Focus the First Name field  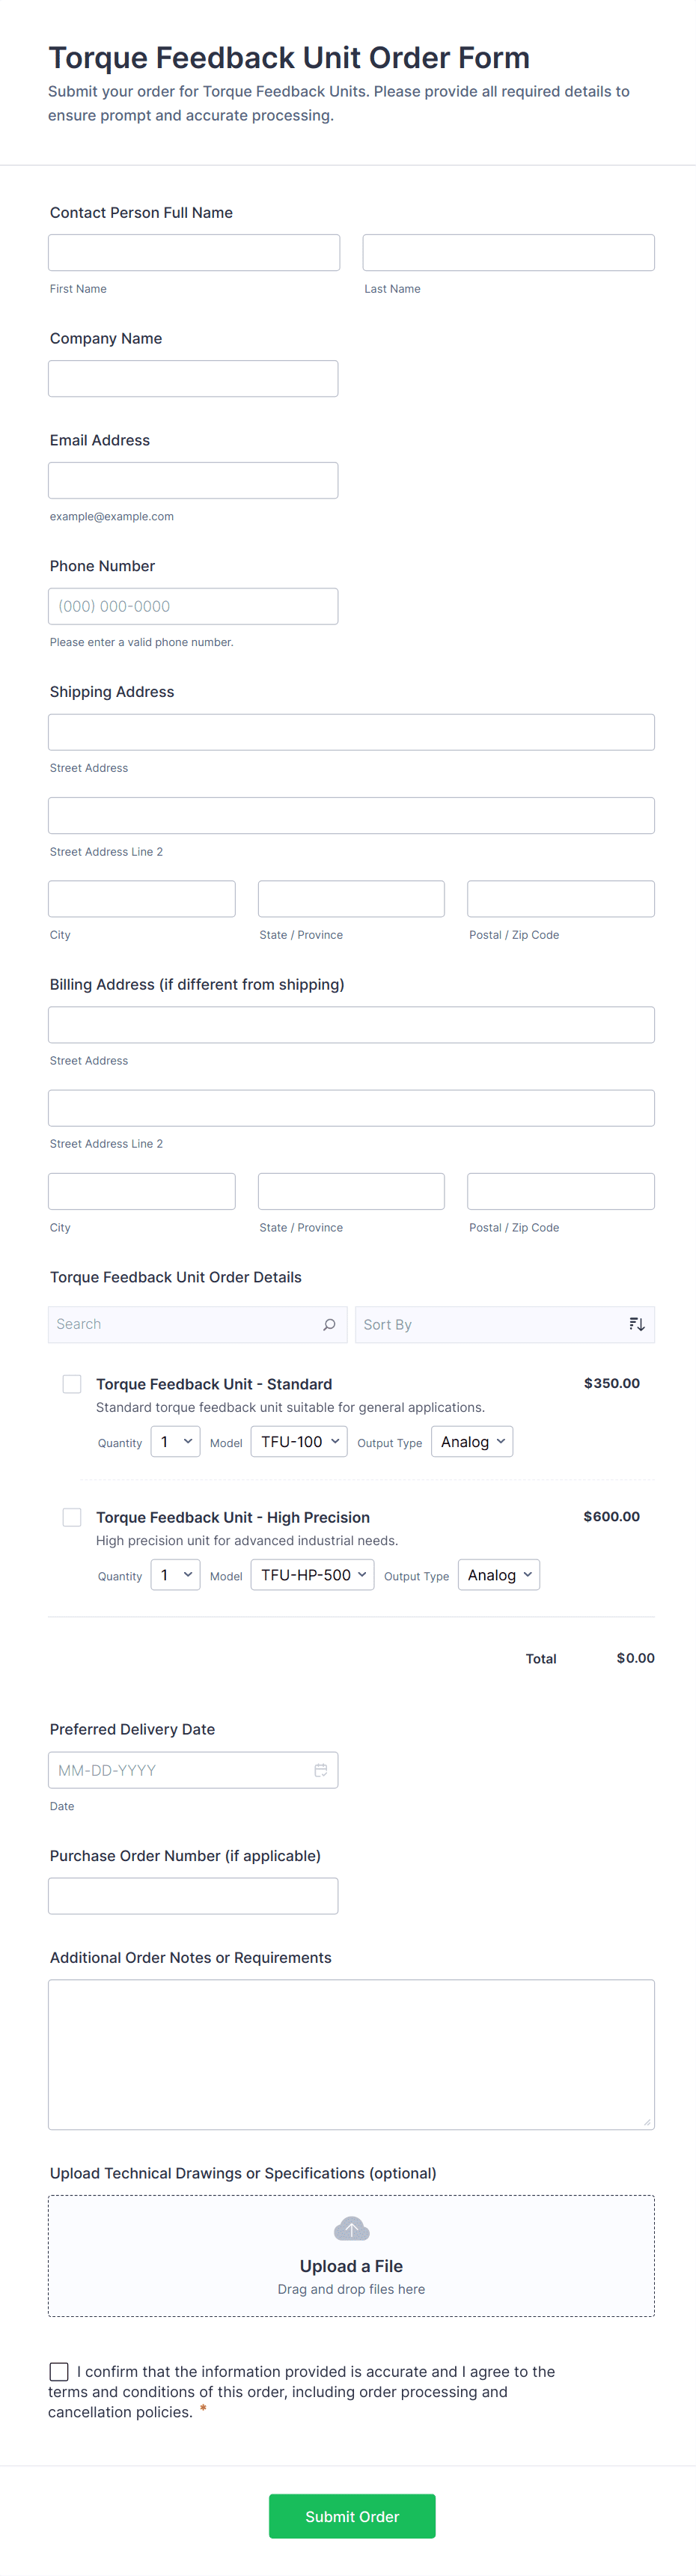[x=194, y=253]
